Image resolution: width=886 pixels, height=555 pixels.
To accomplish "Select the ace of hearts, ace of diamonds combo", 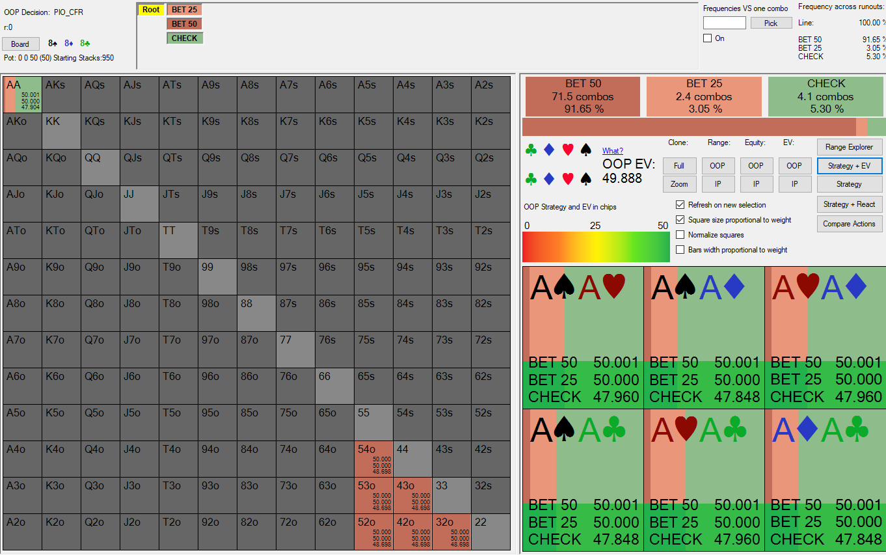I will tap(826, 338).
